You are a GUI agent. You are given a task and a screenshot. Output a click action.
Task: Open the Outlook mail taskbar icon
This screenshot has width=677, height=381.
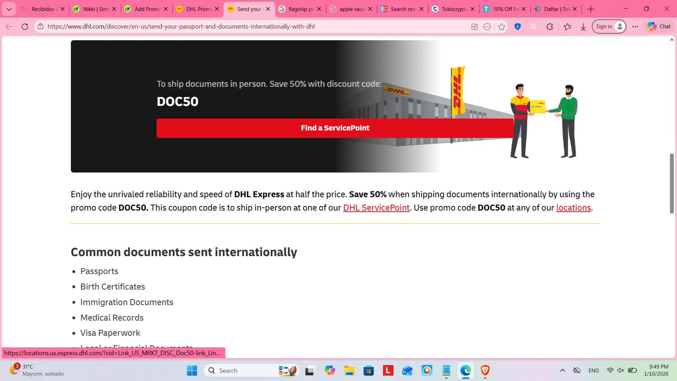(x=408, y=371)
